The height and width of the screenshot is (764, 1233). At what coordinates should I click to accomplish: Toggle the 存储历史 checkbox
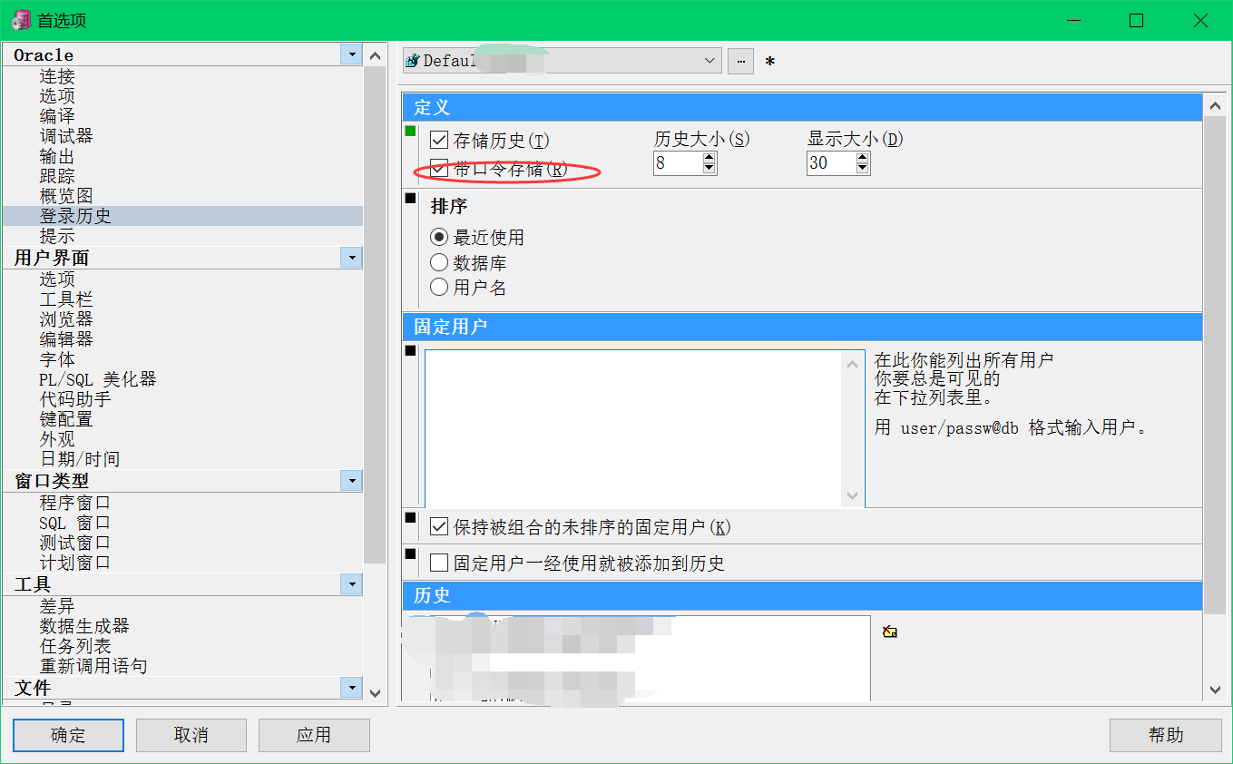click(x=439, y=141)
